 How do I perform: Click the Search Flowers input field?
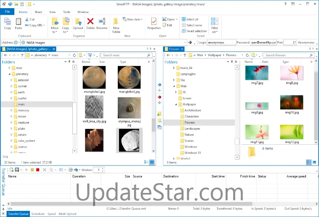pos(286,55)
